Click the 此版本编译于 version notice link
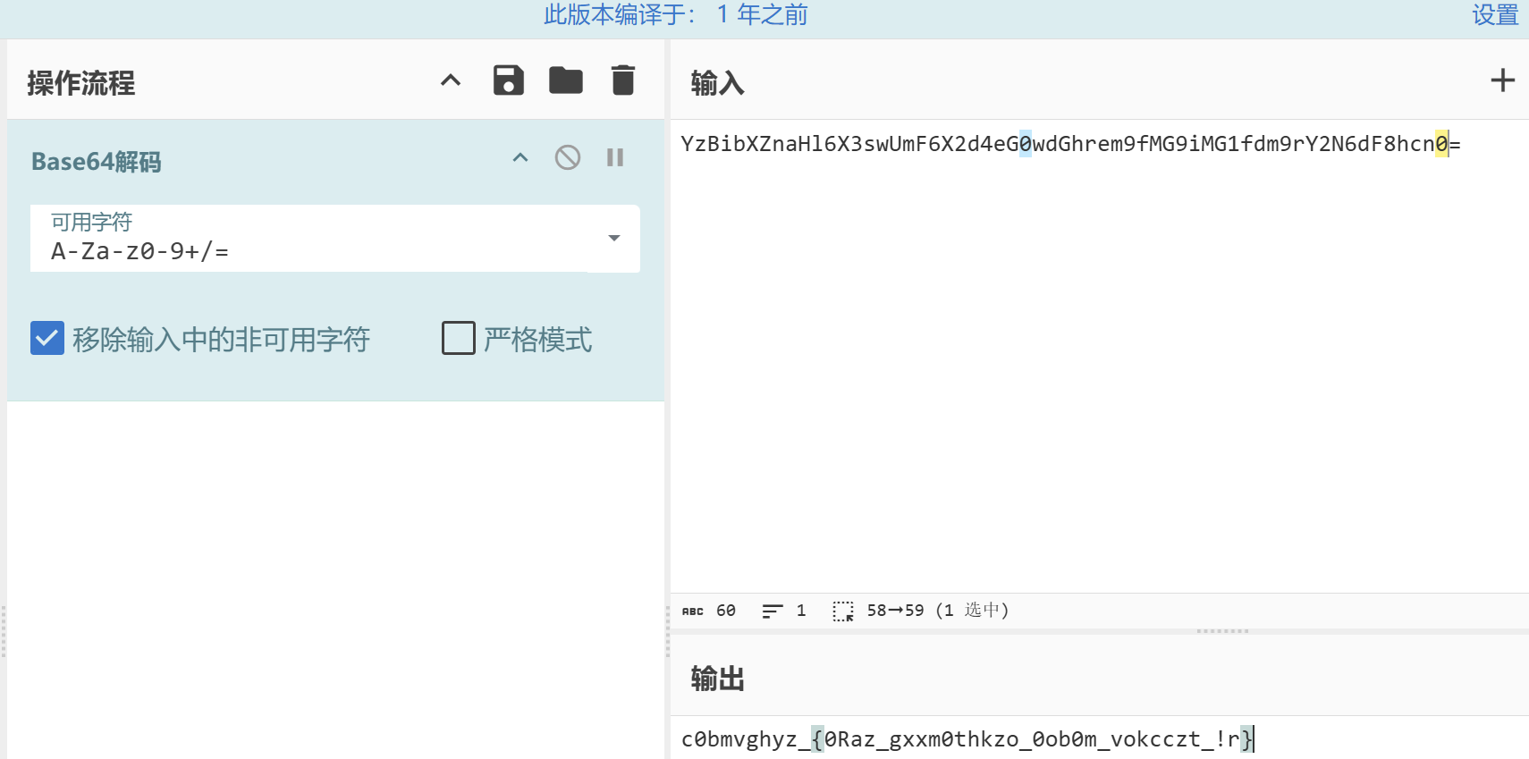The height and width of the screenshot is (759, 1529). click(x=675, y=15)
